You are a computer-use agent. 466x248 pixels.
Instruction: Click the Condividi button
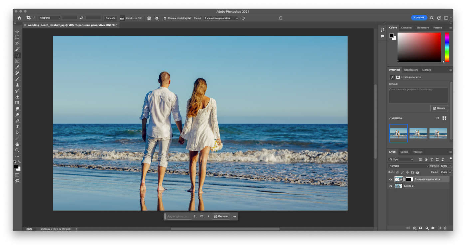coord(419,18)
